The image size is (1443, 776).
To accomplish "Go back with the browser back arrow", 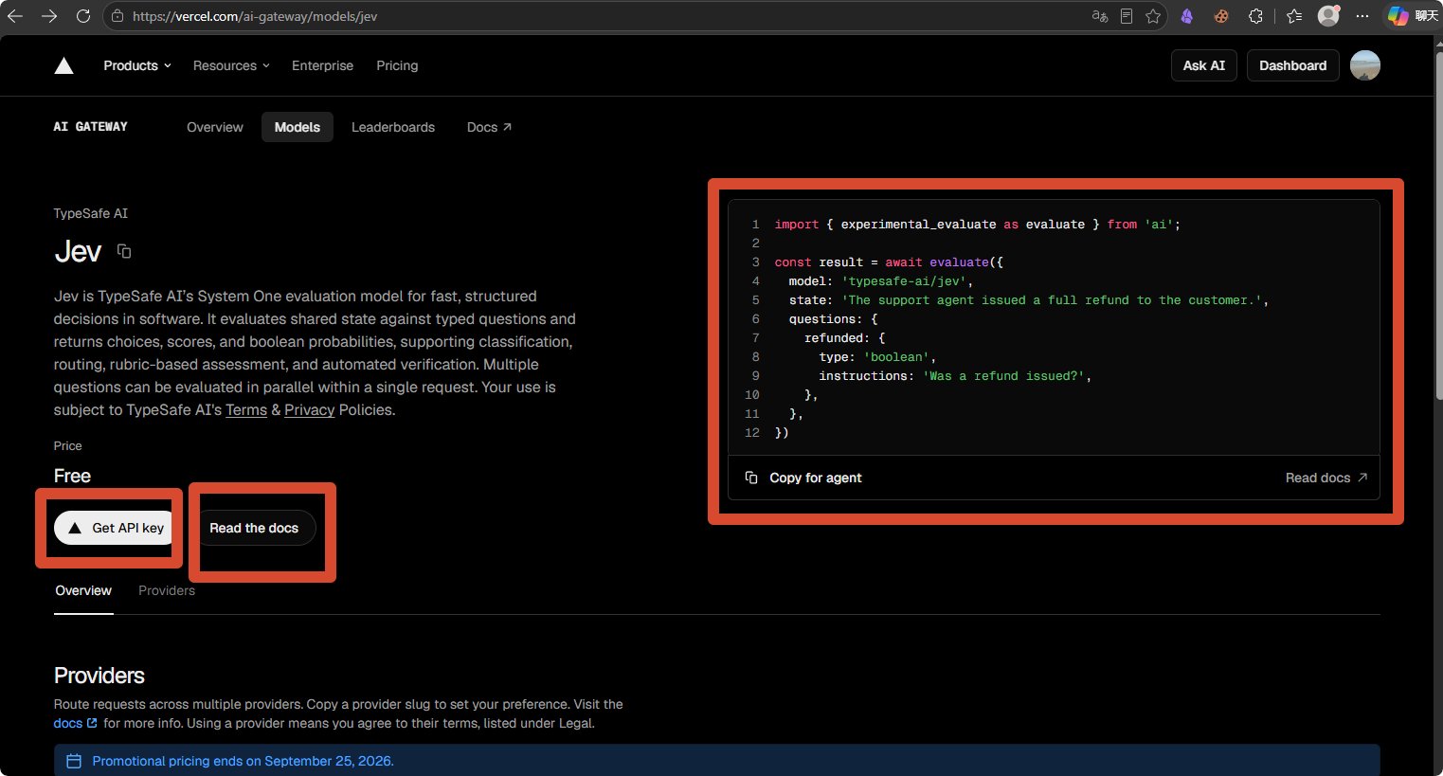I will tap(15, 16).
